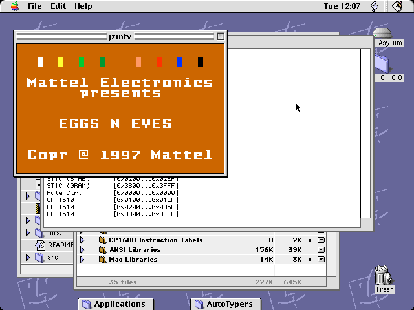Click the Mac Libraries folder icon

point(102,260)
